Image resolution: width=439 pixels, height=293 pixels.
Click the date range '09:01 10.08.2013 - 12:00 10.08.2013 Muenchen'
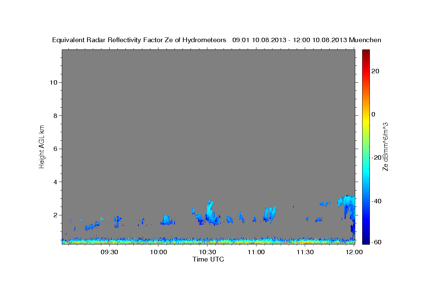307,40
